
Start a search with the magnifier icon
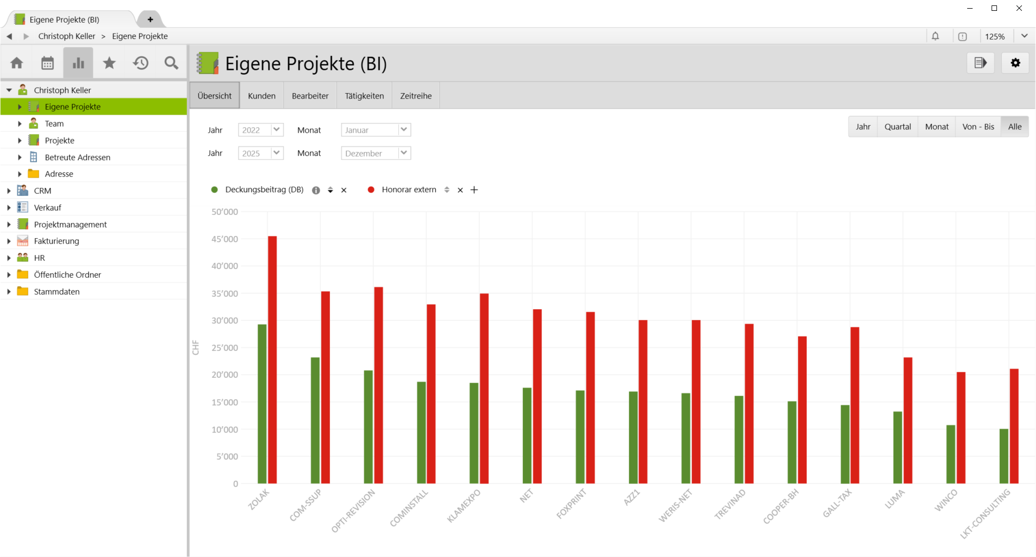click(x=171, y=63)
